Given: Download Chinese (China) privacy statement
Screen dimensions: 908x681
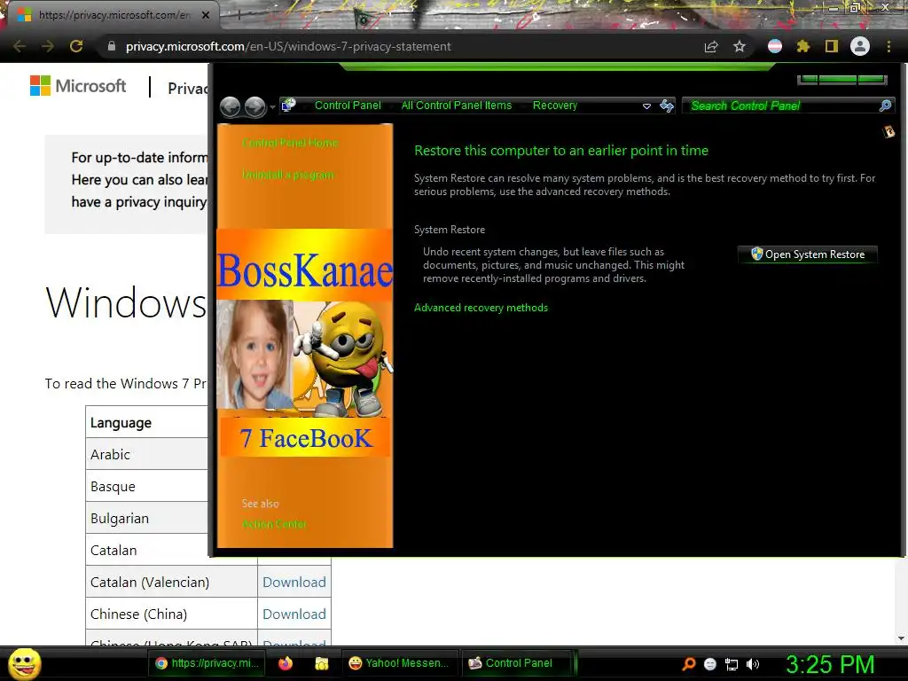Looking at the screenshot, I should tap(294, 614).
